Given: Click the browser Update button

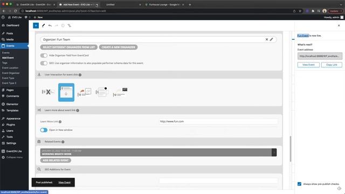Looking at the screenshot, I should [335, 11].
